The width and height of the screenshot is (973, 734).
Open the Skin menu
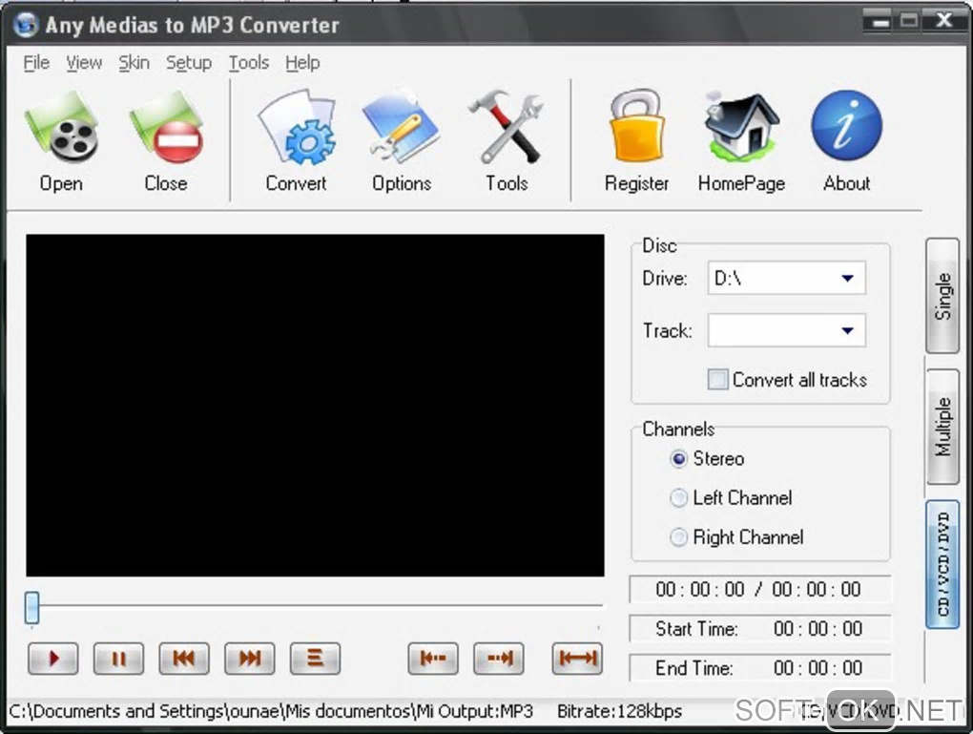pos(135,63)
